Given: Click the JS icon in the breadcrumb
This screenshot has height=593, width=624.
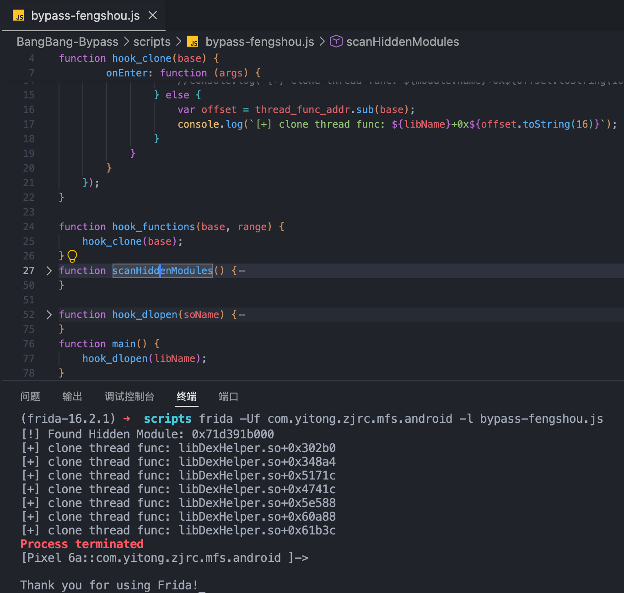Looking at the screenshot, I should tap(193, 42).
